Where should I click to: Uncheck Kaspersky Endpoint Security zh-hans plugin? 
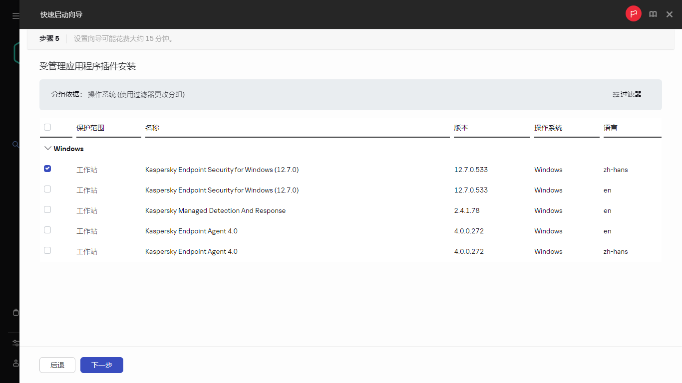(47, 169)
